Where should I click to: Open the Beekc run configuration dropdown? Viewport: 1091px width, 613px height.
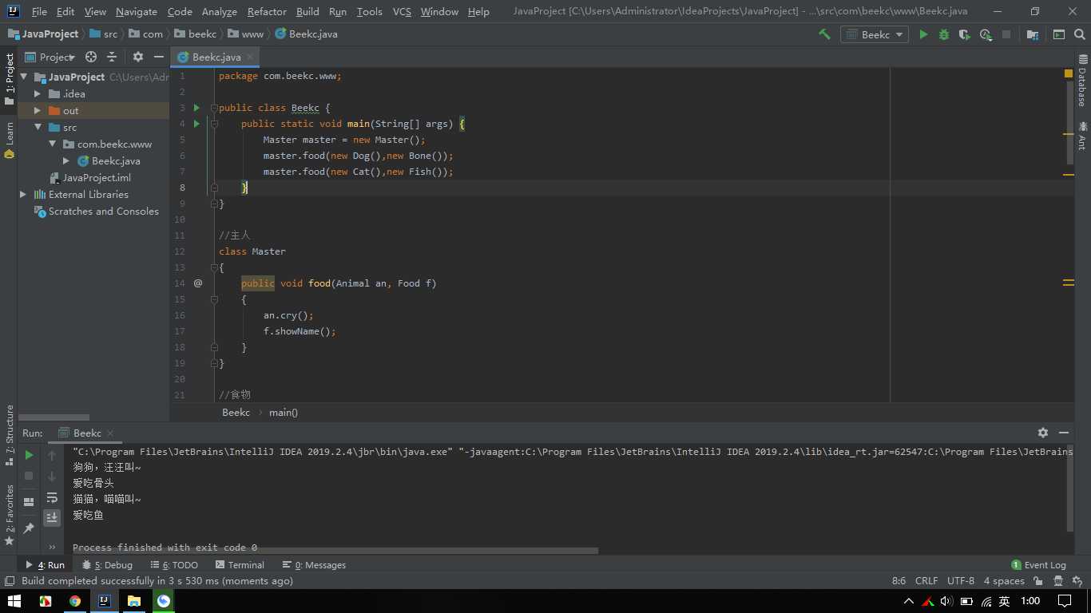875,34
